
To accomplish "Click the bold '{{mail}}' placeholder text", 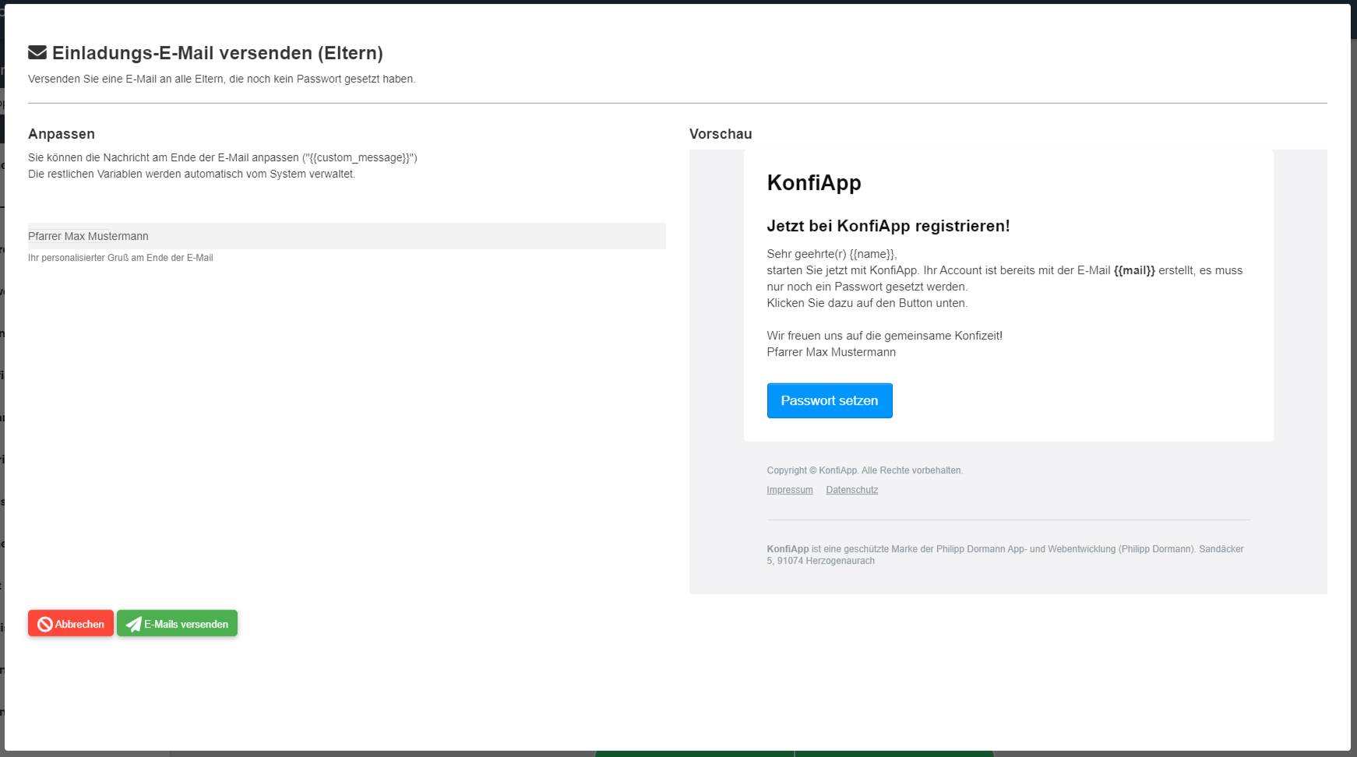I will click(1134, 270).
